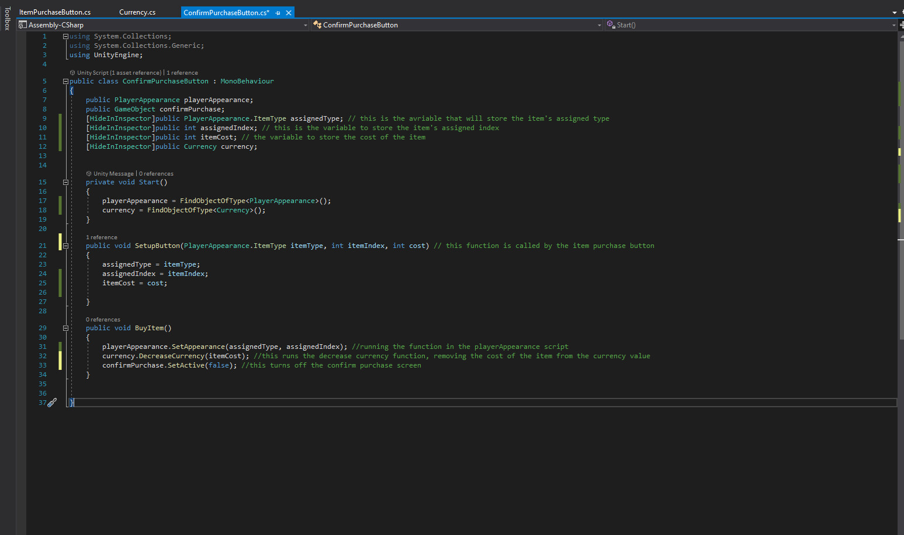Click the Start() method icon
The width and height of the screenshot is (904, 535).
pyautogui.click(x=611, y=25)
